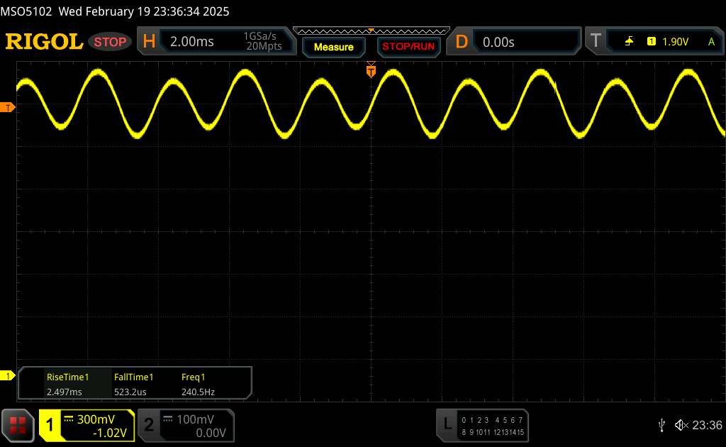726x447 pixels.
Task: Open memory depth 20Mpts readout
Action: [264, 46]
